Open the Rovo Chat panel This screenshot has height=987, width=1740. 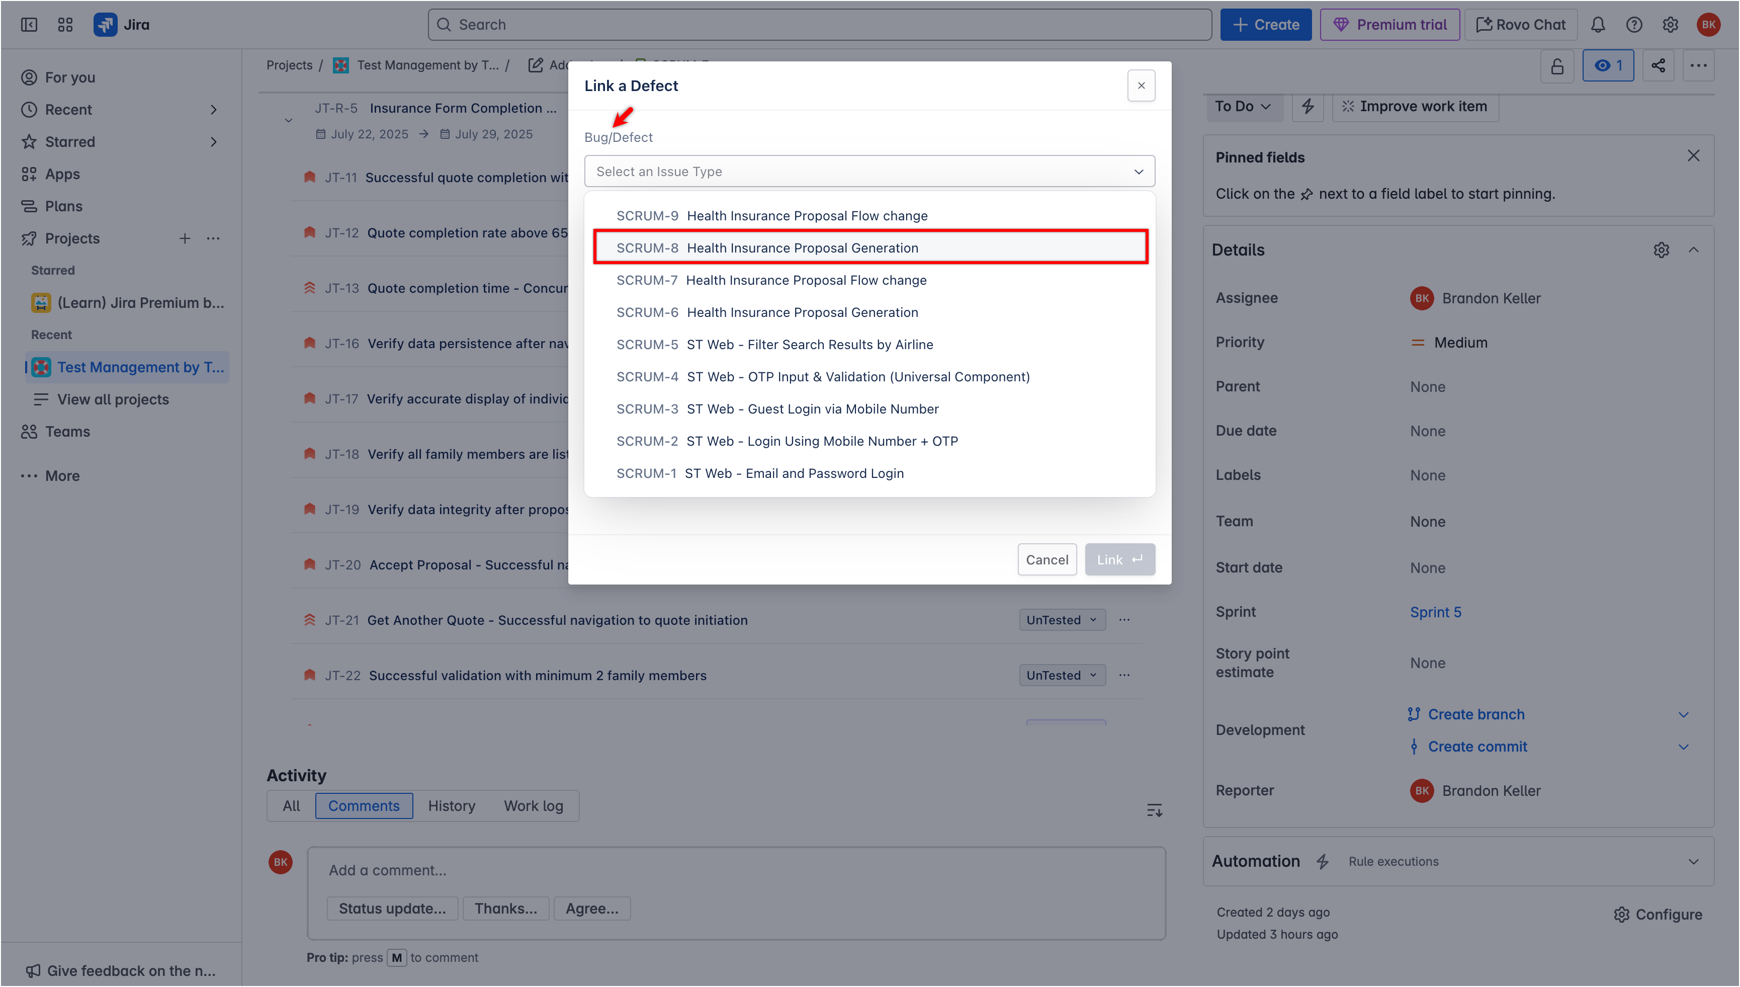tap(1520, 25)
